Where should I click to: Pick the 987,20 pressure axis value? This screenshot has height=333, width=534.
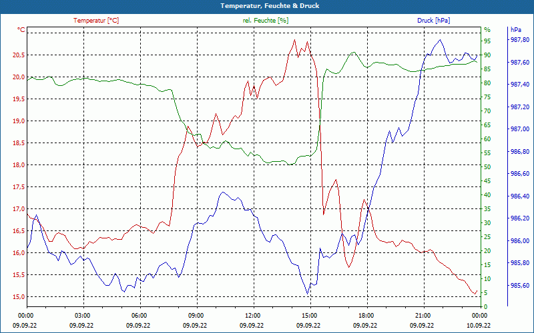[x=521, y=107]
